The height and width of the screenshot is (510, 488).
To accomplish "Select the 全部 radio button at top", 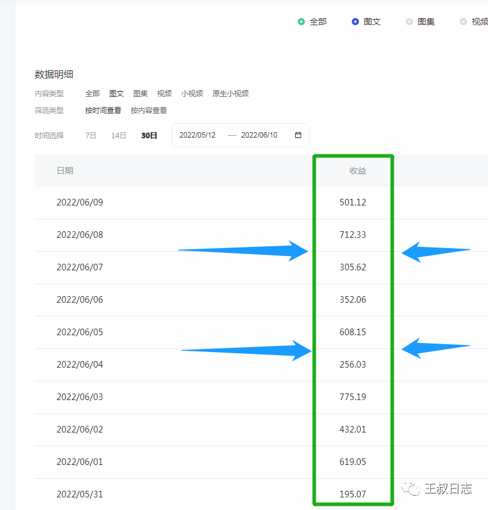I will [x=301, y=22].
